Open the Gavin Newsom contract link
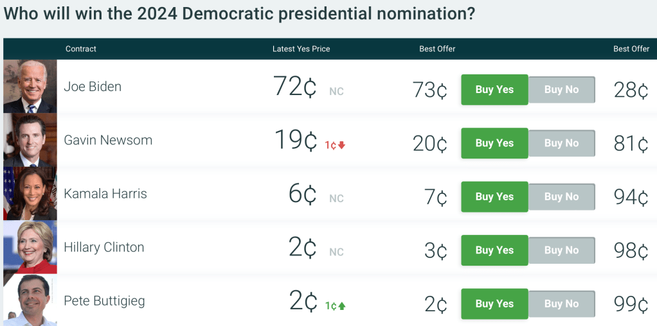 (108, 140)
